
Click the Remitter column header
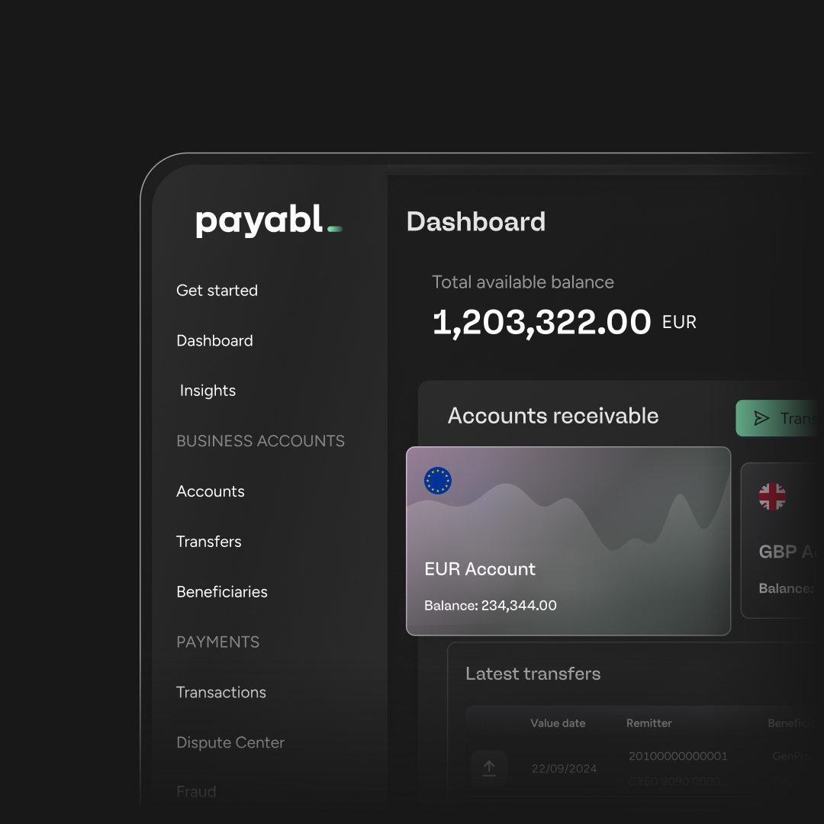649,723
